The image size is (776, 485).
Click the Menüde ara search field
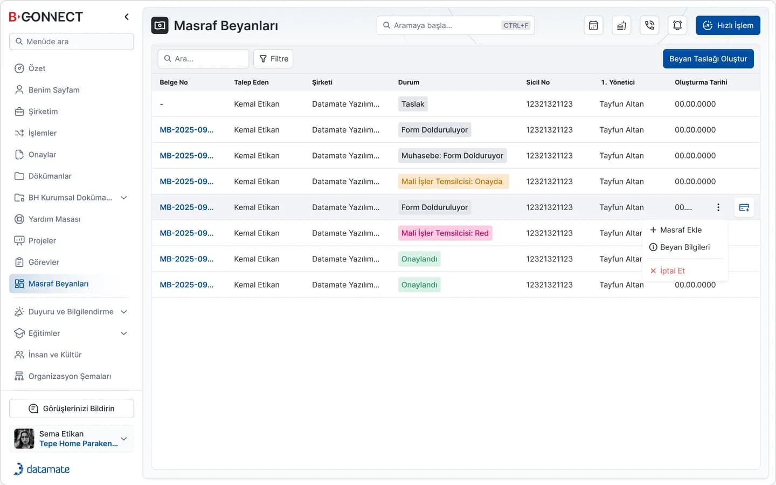[x=71, y=41]
